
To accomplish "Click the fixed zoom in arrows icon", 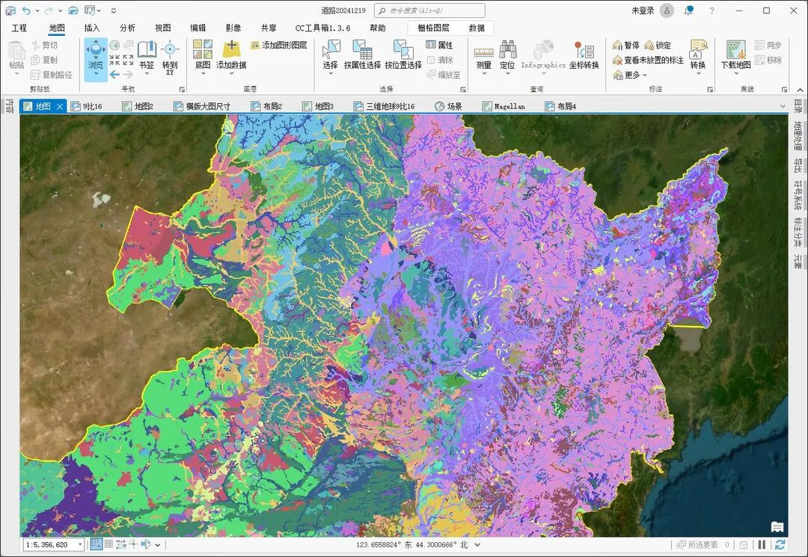I will (x=114, y=60).
